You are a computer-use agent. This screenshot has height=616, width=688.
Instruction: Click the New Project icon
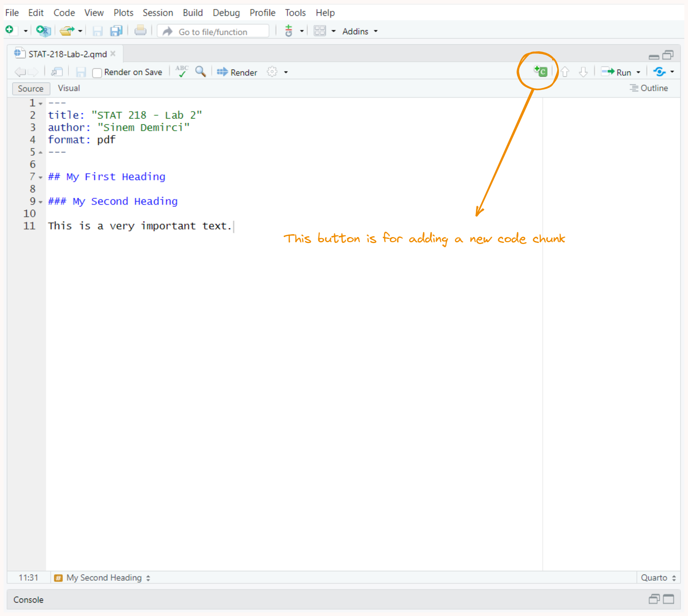[x=43, y=31]
